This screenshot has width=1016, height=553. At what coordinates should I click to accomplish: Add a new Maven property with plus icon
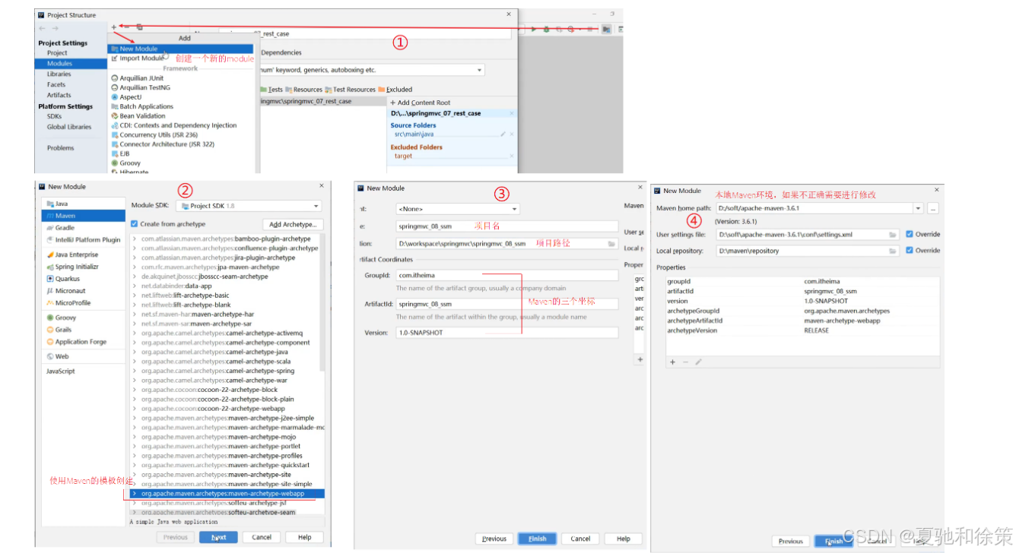pyautogui.click(x=672, y=362)
